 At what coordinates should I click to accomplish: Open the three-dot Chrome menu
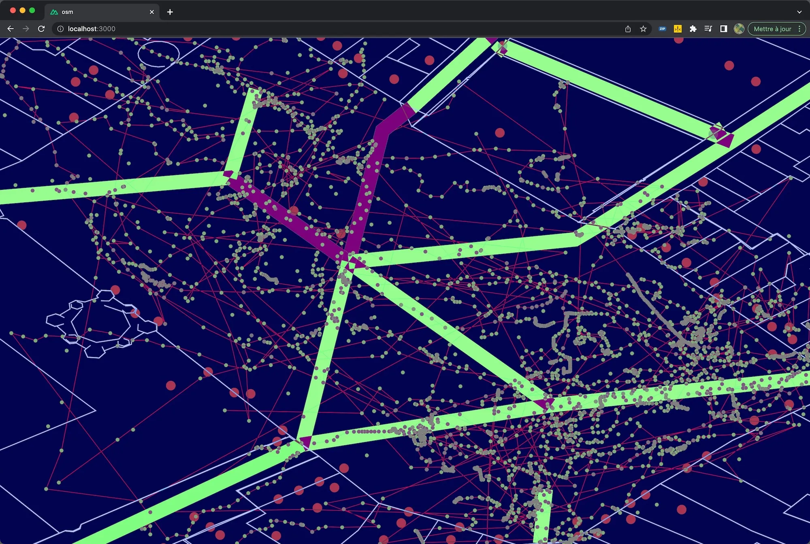click(x=799, y=29)
